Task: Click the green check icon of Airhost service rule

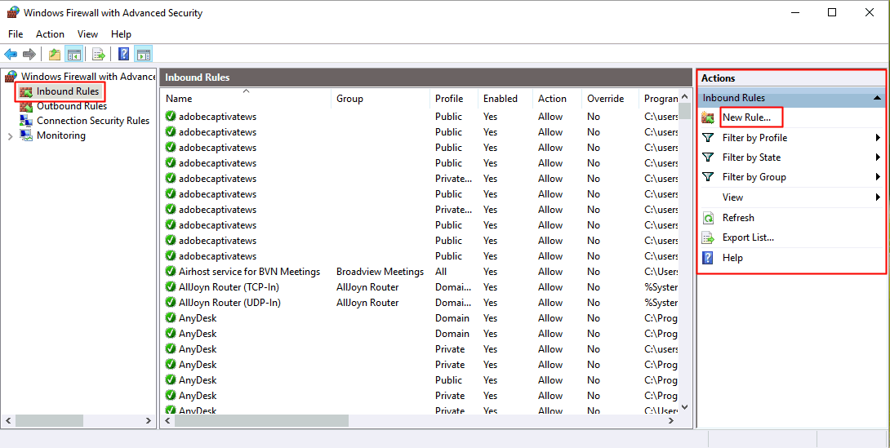Action: [171, 272]
